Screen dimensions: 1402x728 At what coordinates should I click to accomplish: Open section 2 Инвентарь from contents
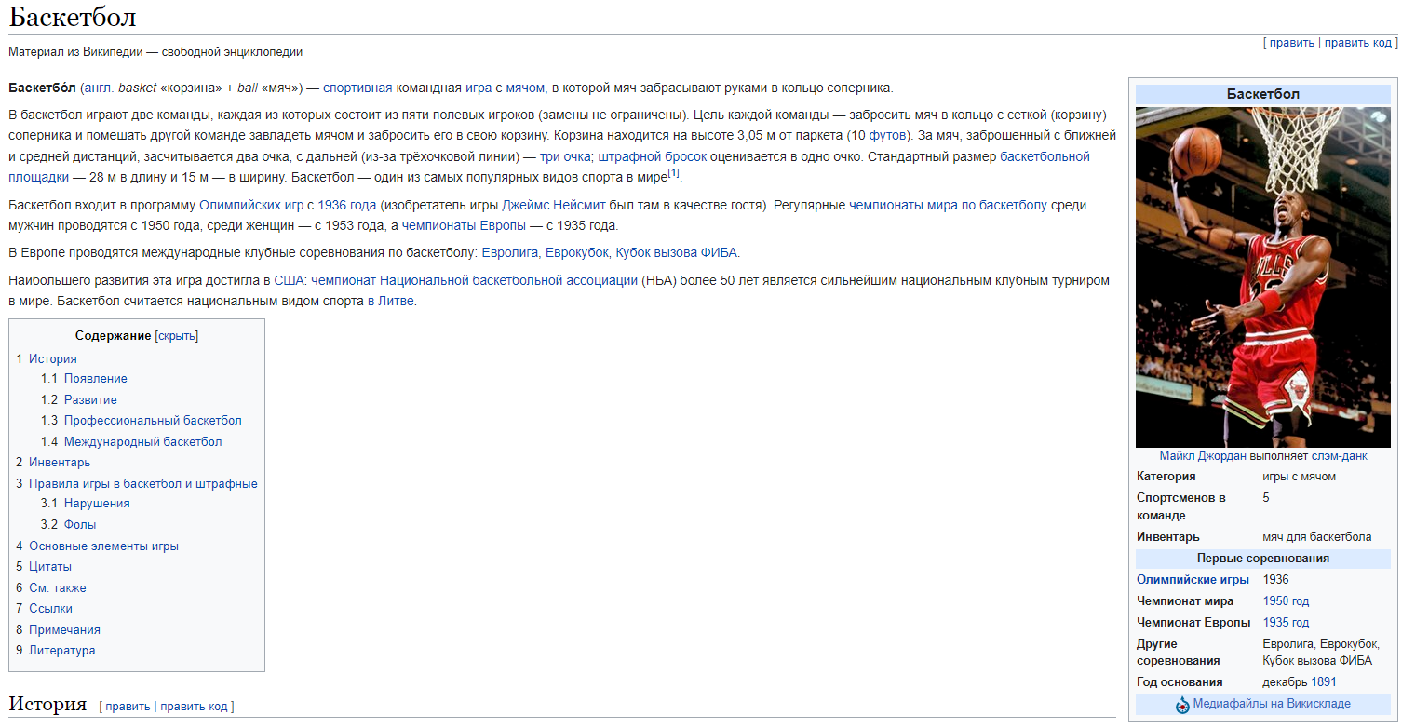click(x=60, y=463)
